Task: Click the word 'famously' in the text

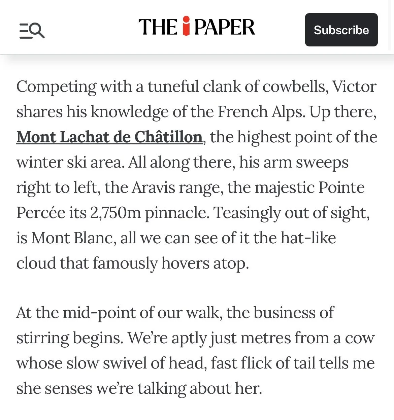Action: point(125,263)
